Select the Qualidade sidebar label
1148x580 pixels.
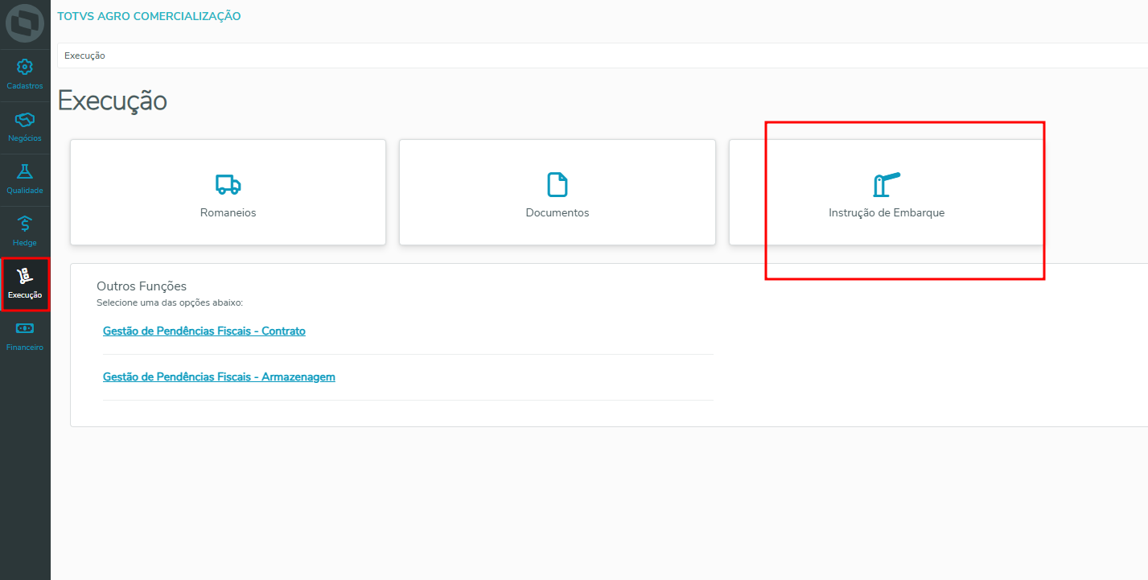click(x=25, y=191)
